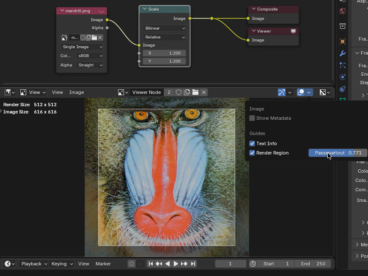Open the Object Constraints properties tab
This screenshot has width=368, height=276.
pyautogui.click(x=343, y=89)
